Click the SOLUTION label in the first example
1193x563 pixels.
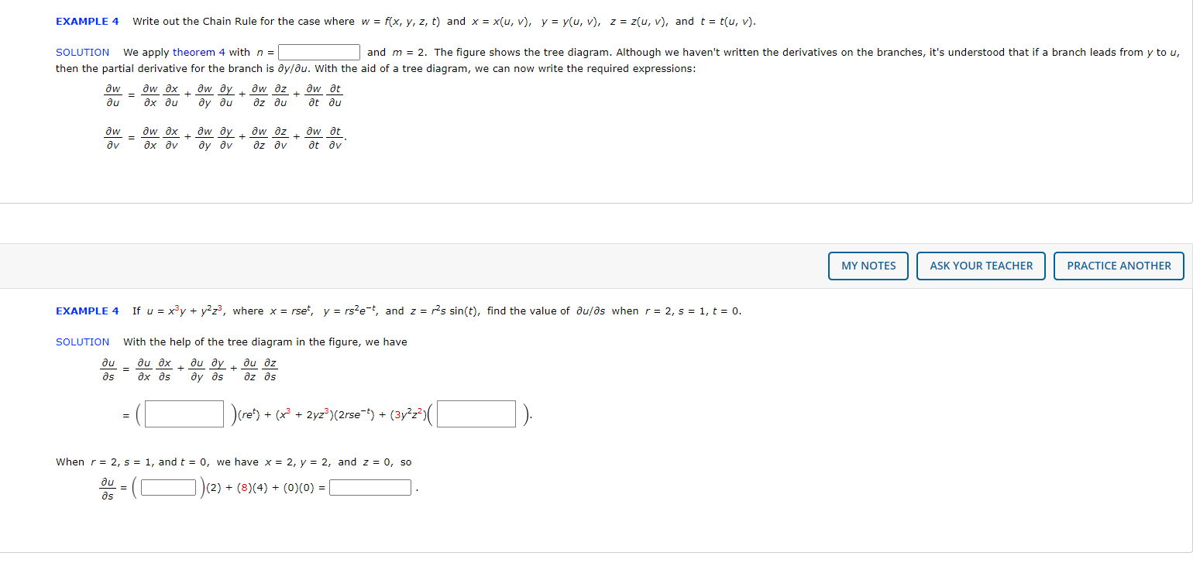coord(81,52)
